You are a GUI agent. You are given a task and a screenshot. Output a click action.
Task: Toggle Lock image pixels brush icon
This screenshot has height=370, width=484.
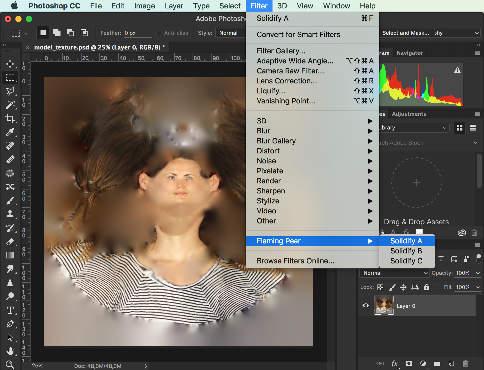coord(392,287)
